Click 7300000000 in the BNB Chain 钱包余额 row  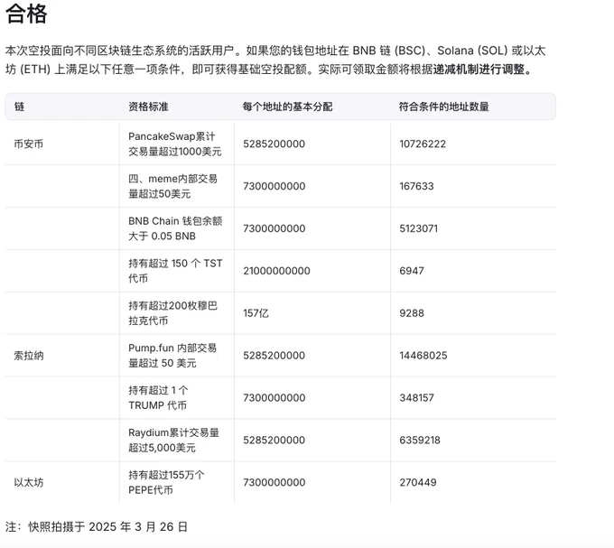pos(274,228)
